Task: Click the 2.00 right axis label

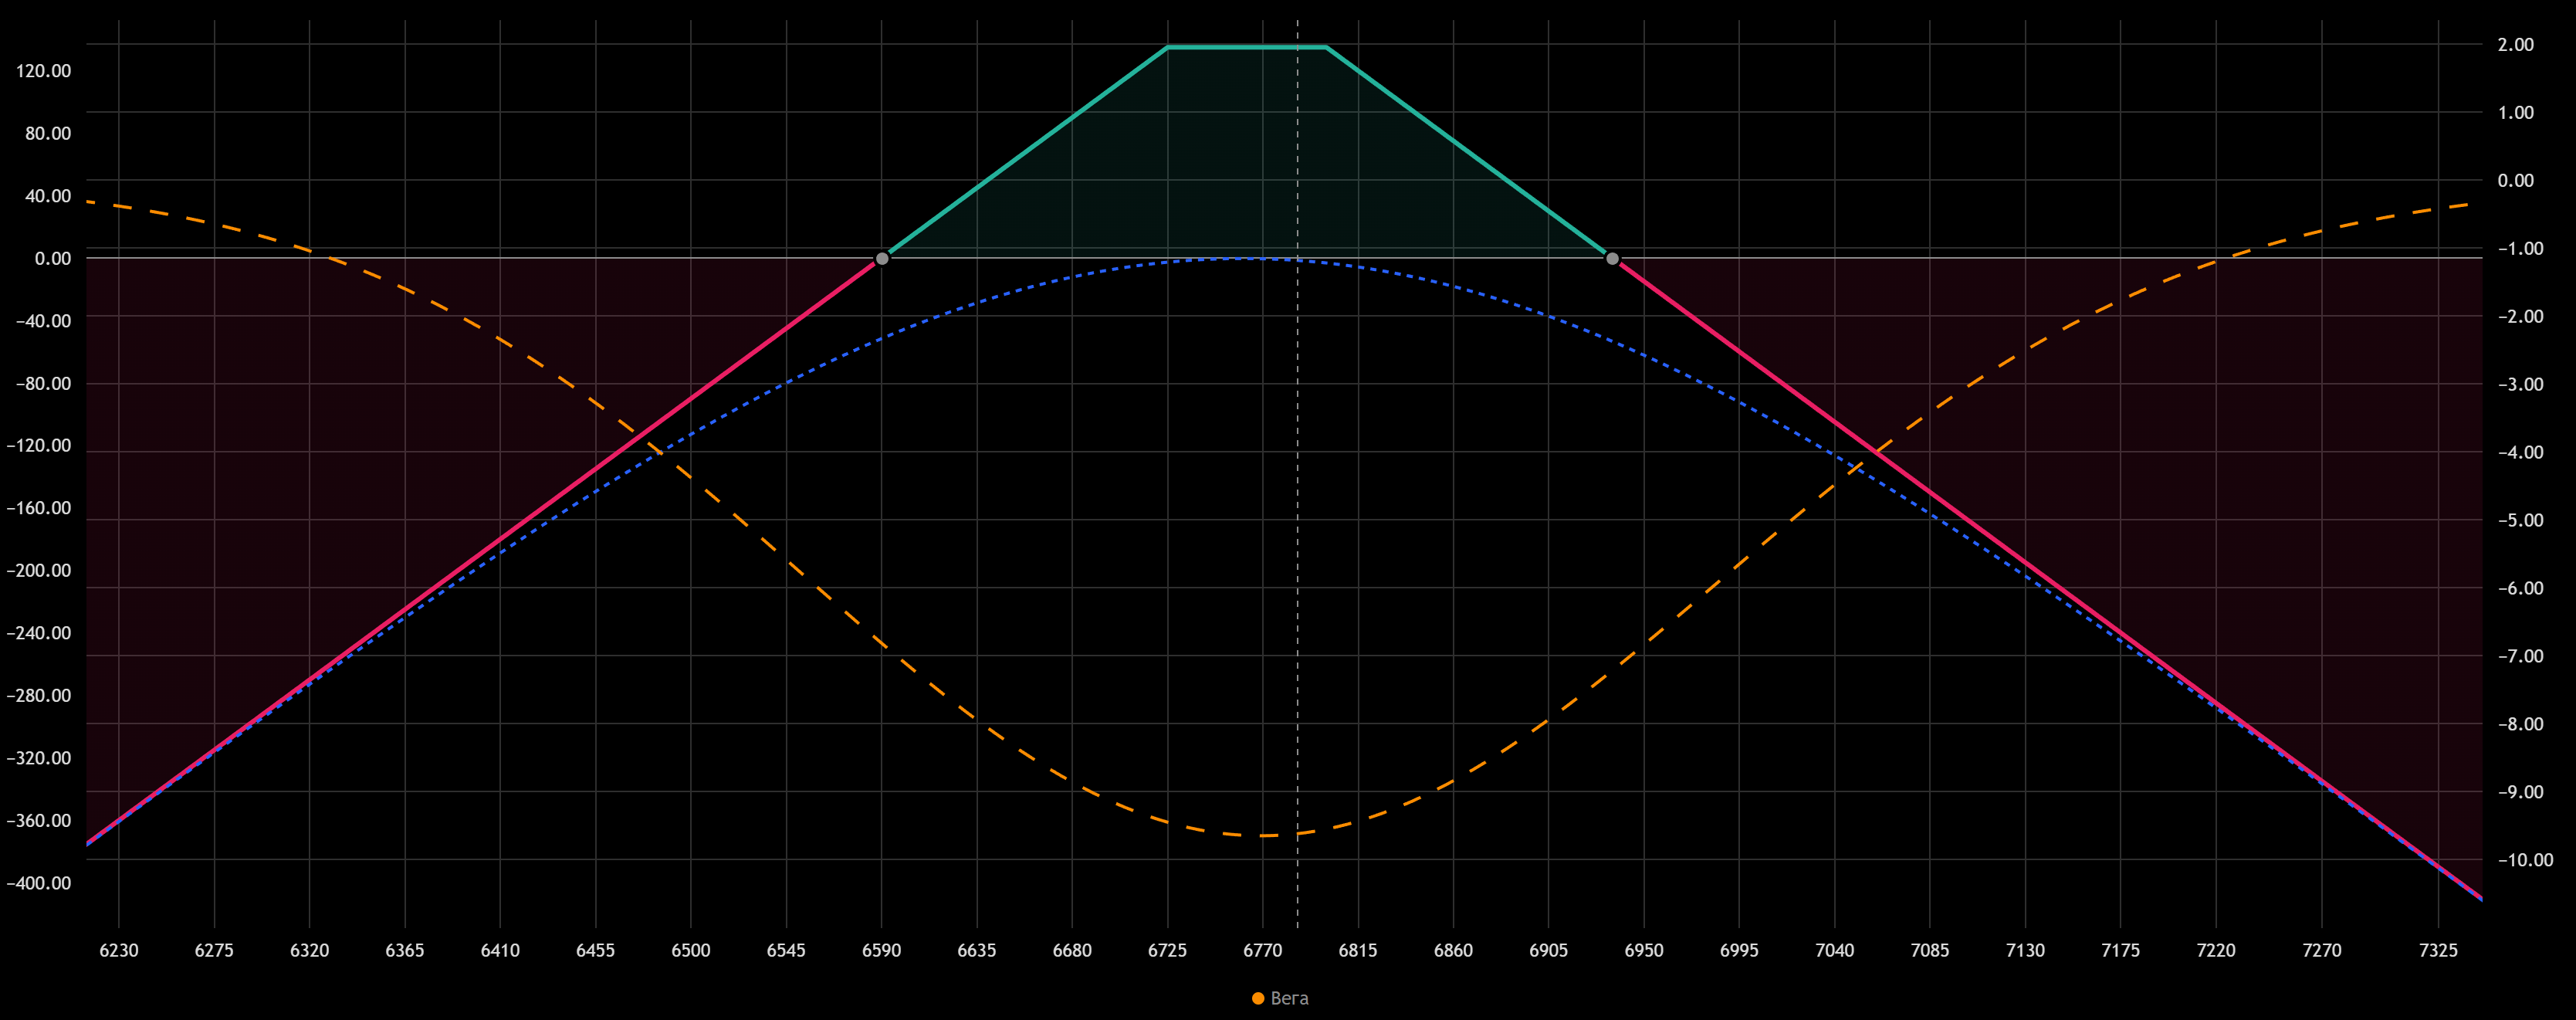Action: click(2515, 44)
